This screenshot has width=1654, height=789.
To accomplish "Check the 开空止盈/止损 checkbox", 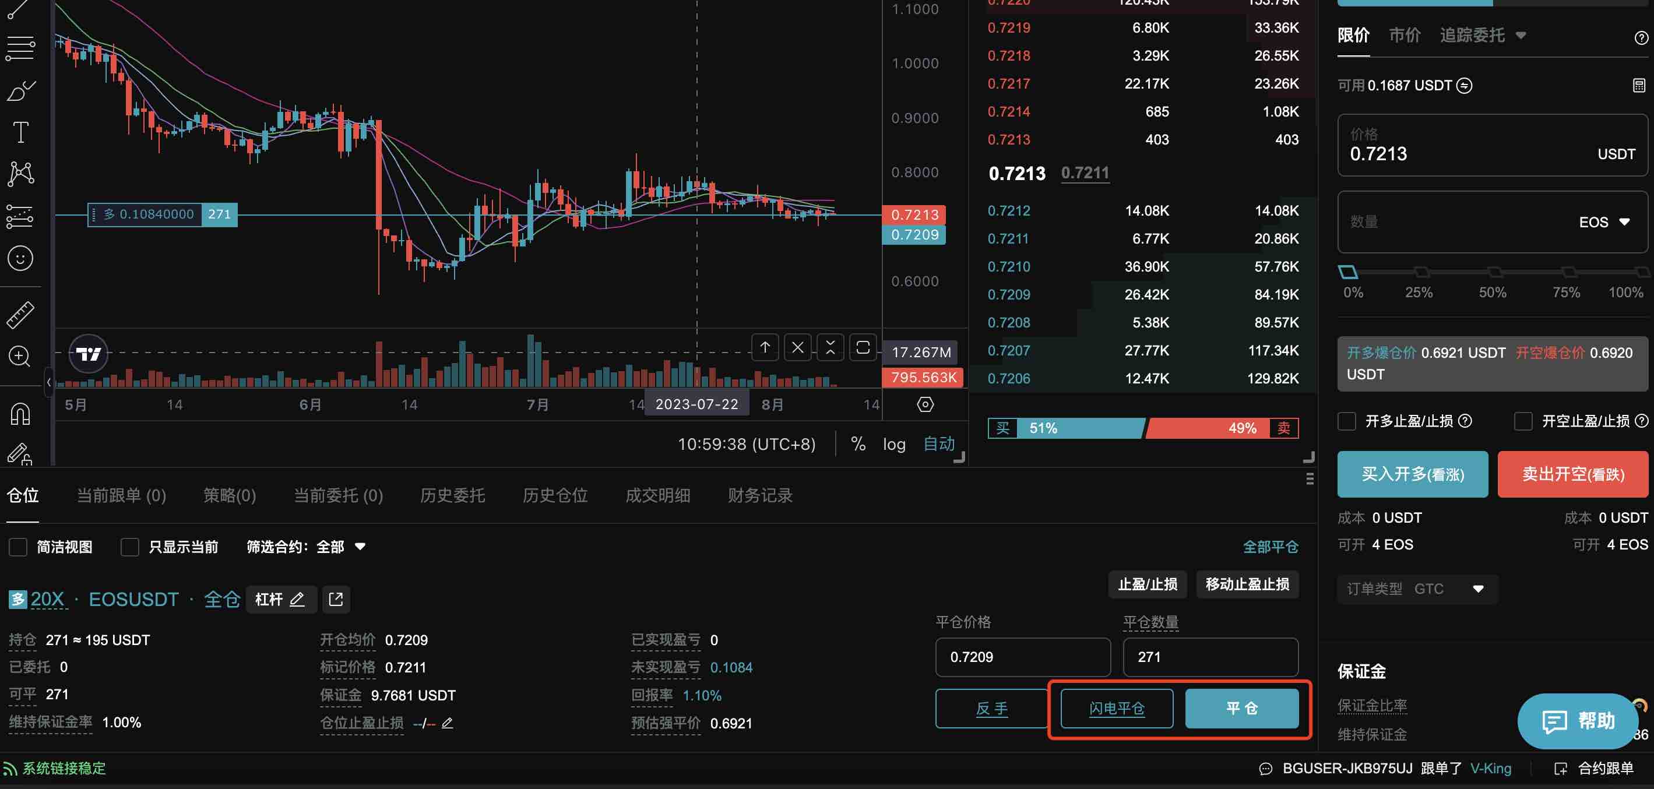I will pos(1523,421).
